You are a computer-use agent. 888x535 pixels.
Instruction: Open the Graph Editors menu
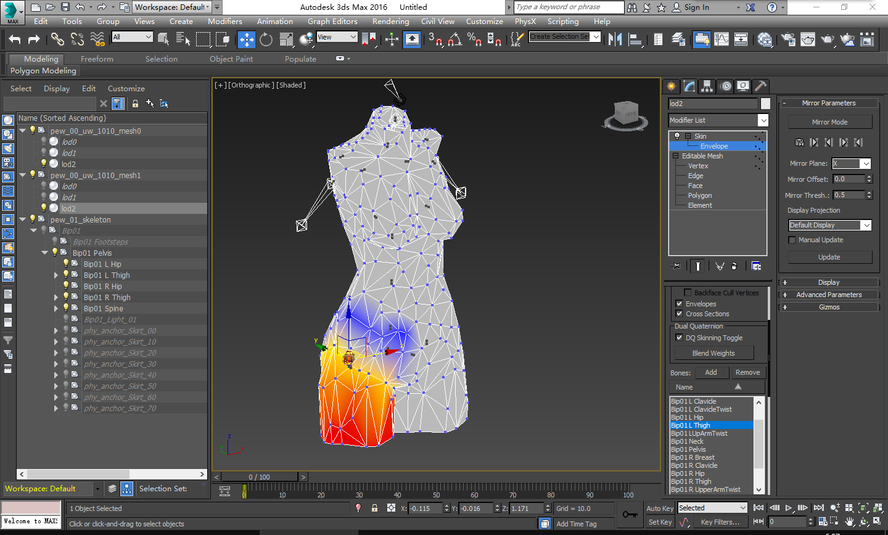click(x=332, y=21)
